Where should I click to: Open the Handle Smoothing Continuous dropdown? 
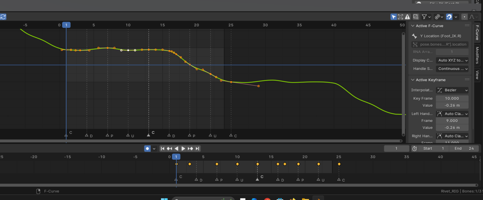tap(452, 69)
